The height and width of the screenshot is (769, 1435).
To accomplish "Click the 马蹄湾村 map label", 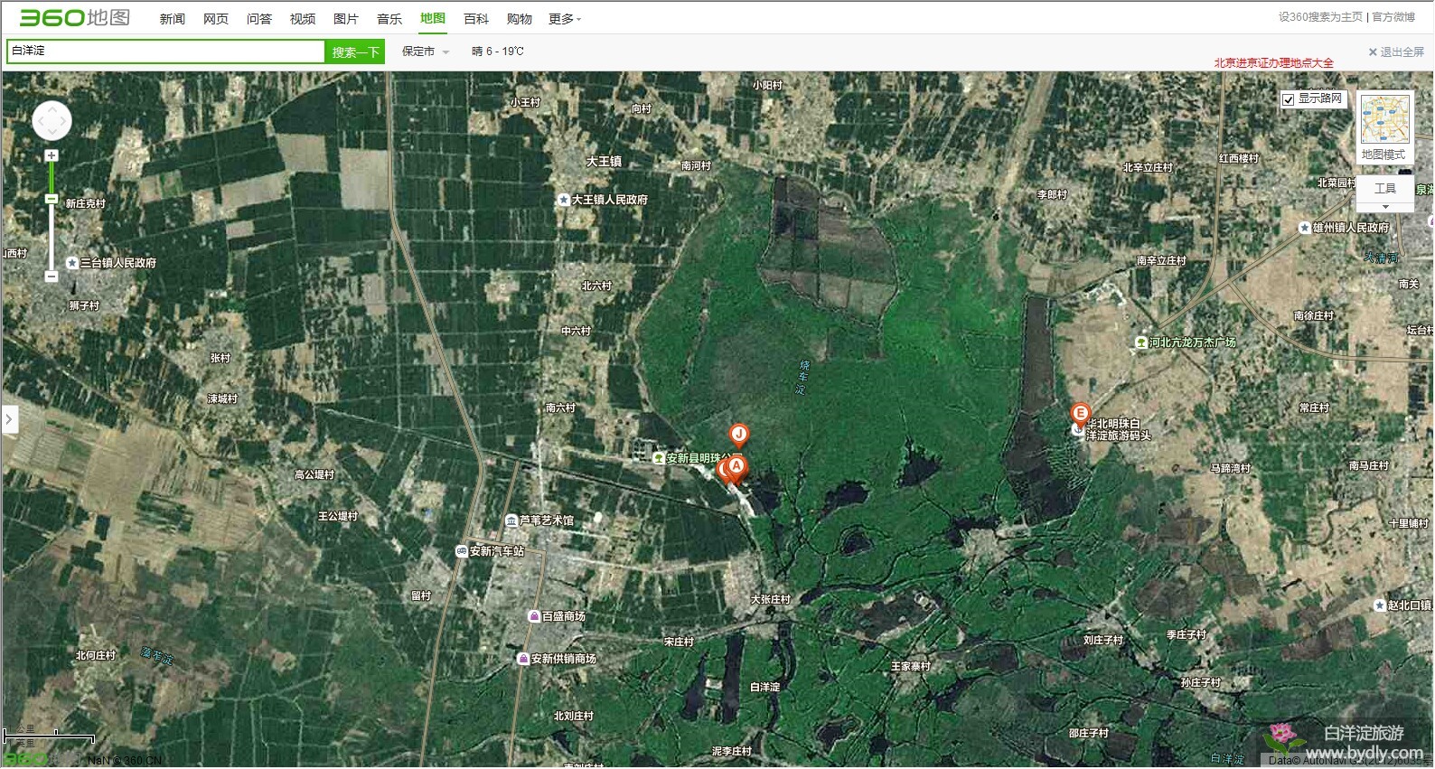I will [x=1230, y=469].
